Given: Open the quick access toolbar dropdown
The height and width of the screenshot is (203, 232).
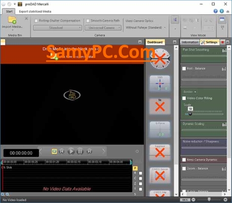Looking at the screenshot, I should point(15,4).
